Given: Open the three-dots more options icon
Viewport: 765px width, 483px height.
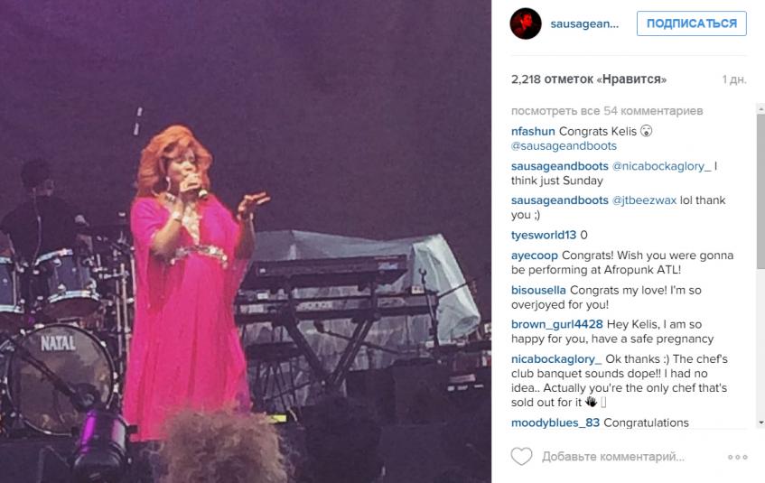Looking at the screenshot, I should (737, 457).
